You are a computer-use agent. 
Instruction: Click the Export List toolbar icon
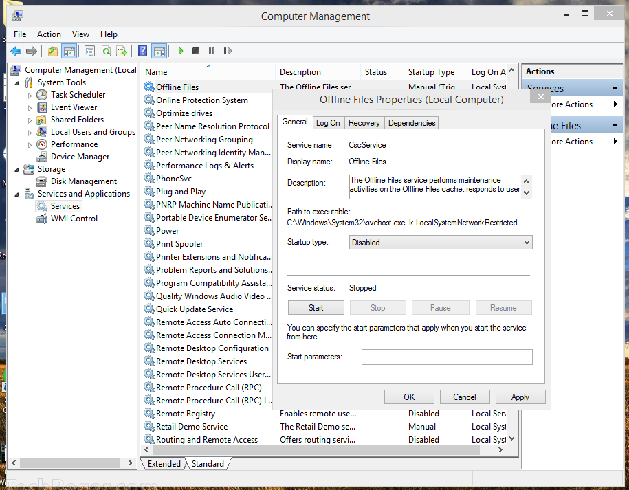[122, 51]
